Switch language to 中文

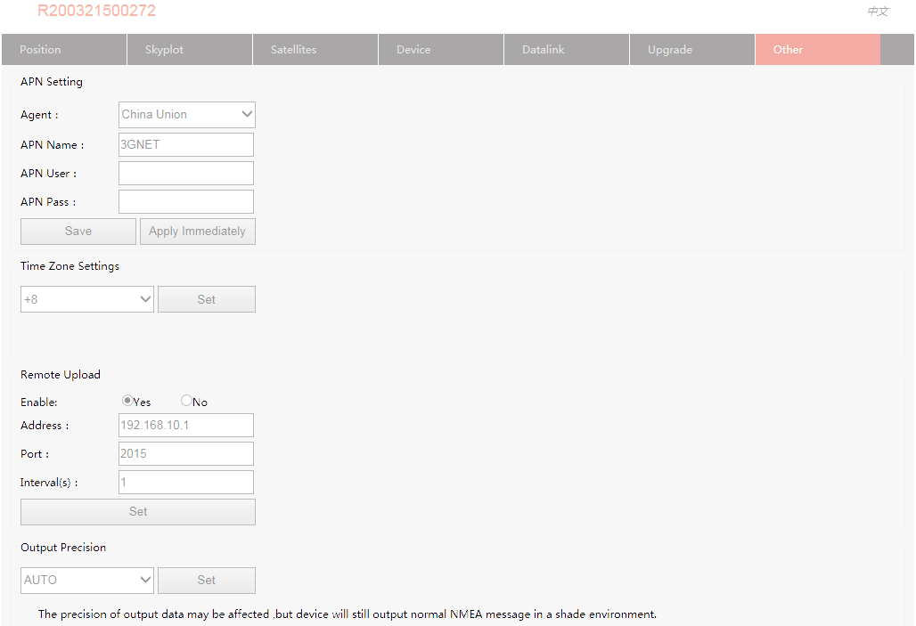pyautogui.click(x=878, y=11)
